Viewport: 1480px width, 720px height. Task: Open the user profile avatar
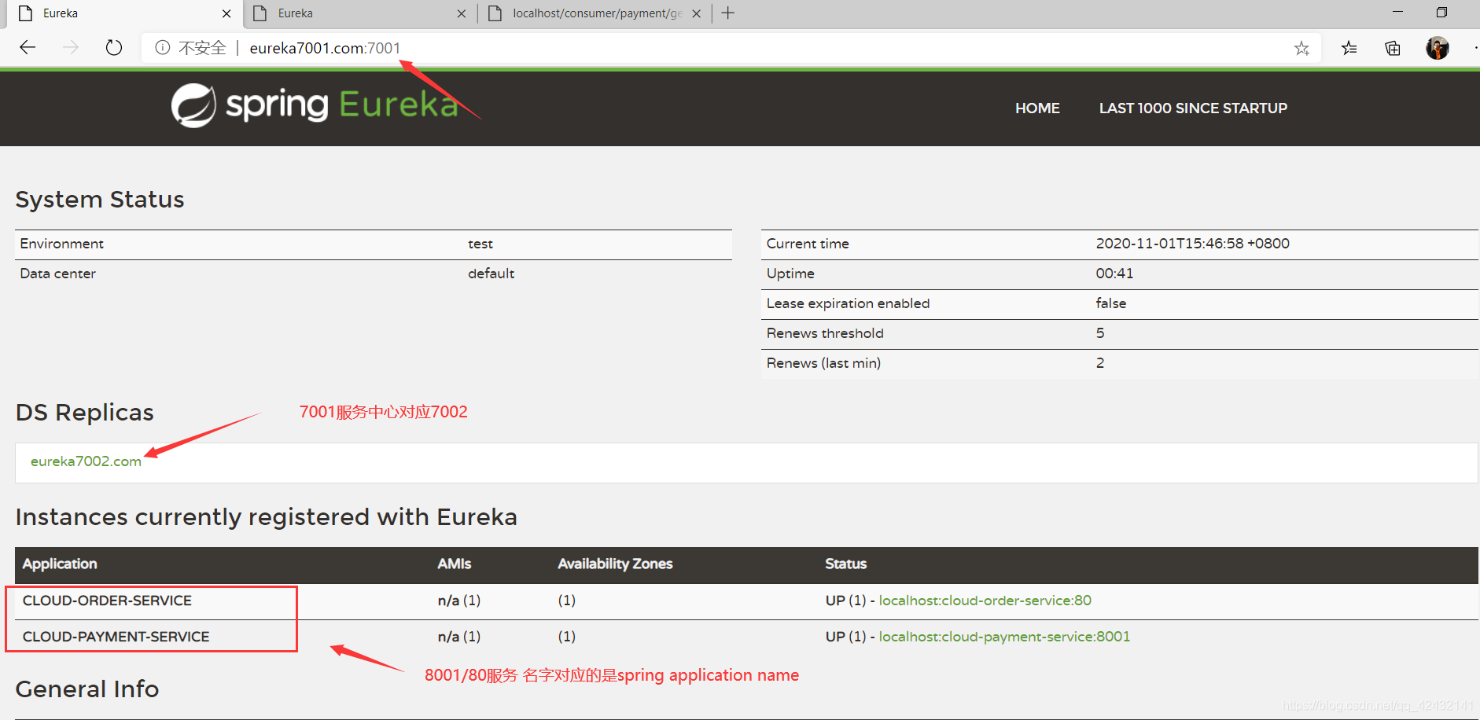click(1438, 48)
